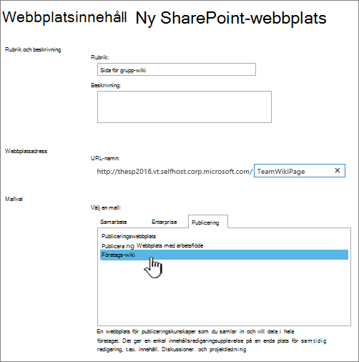
Task: Choose the Publiceringswebbplats template
Action: tap(129, 236)
